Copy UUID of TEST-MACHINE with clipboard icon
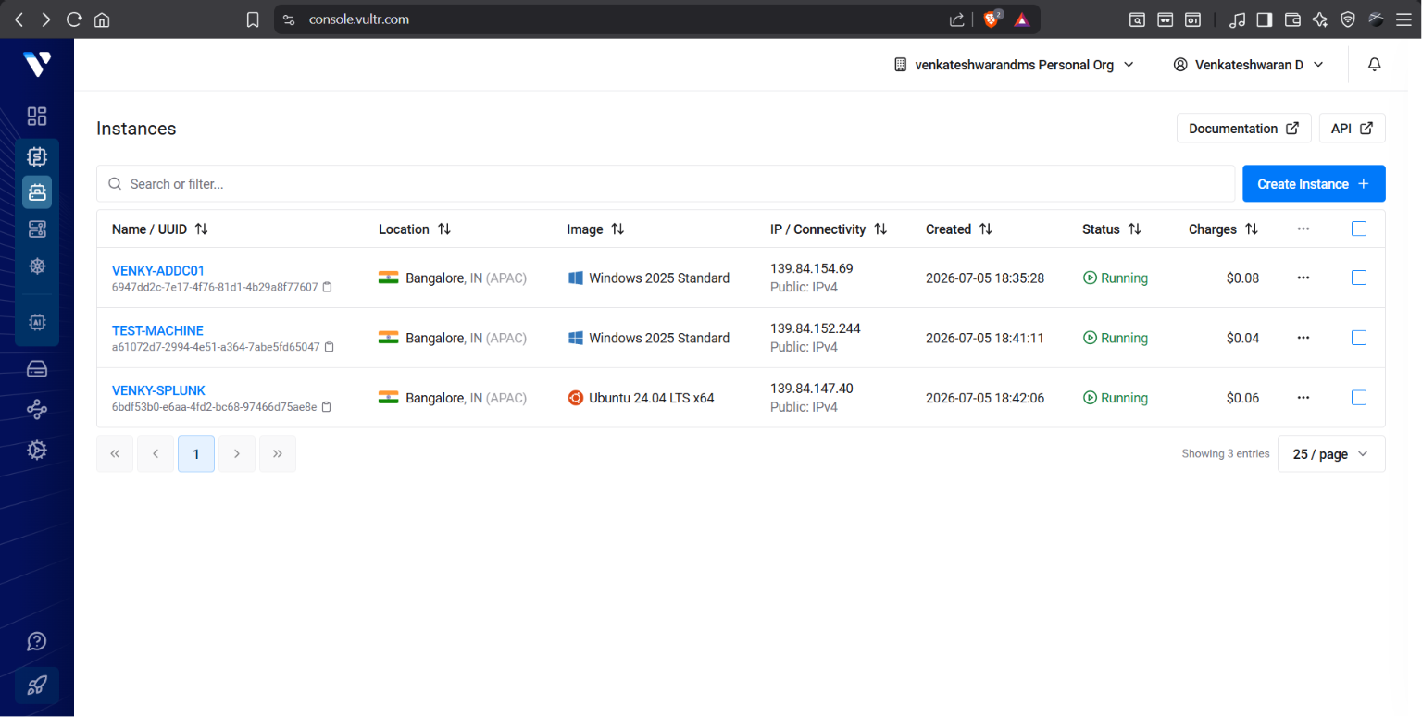 coord(330,347)
